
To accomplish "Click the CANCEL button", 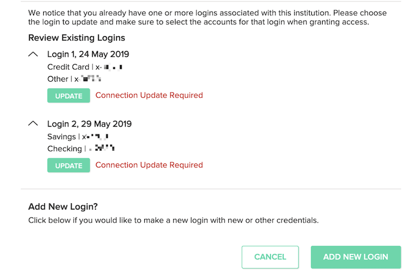I will click(x=270, y=257).
